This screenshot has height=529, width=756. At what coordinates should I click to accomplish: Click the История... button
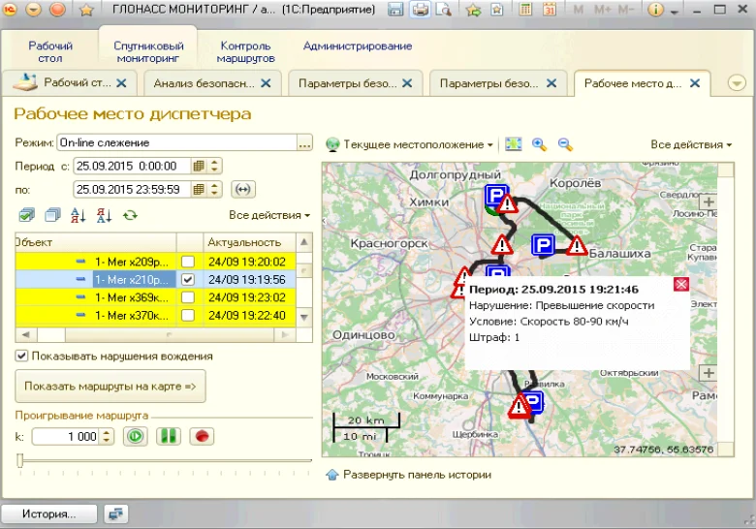tap(48, 513)
